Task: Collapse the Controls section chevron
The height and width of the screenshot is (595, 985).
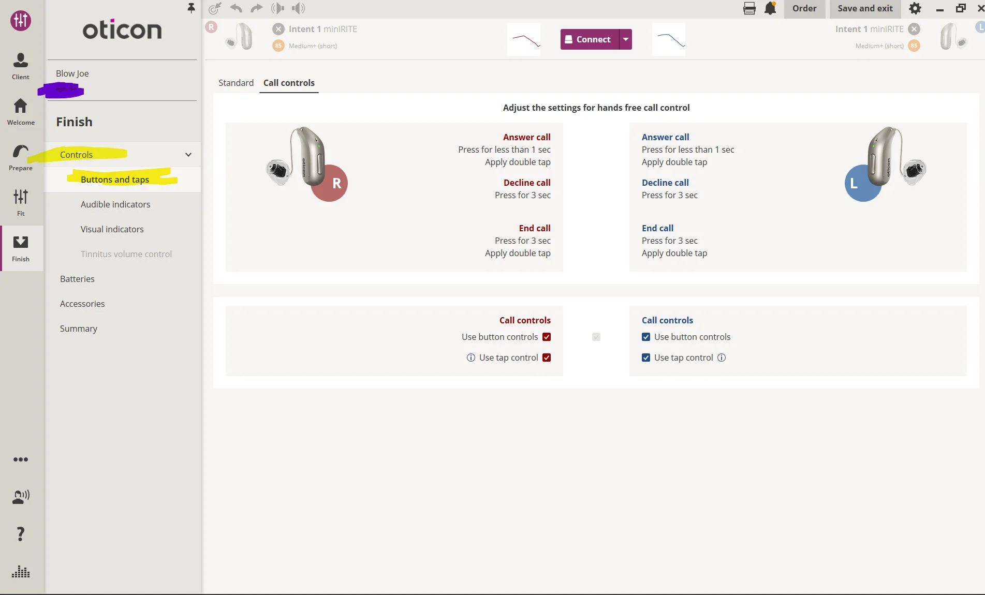Action: pos(188,155)
